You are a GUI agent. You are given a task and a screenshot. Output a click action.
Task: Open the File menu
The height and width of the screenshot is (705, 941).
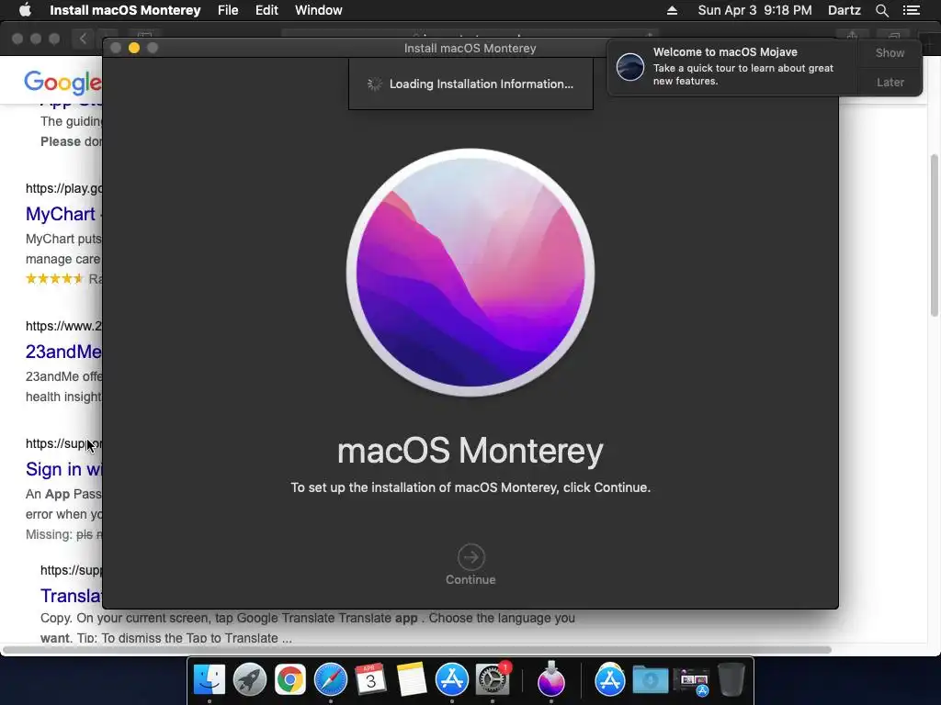coord(228,10)
